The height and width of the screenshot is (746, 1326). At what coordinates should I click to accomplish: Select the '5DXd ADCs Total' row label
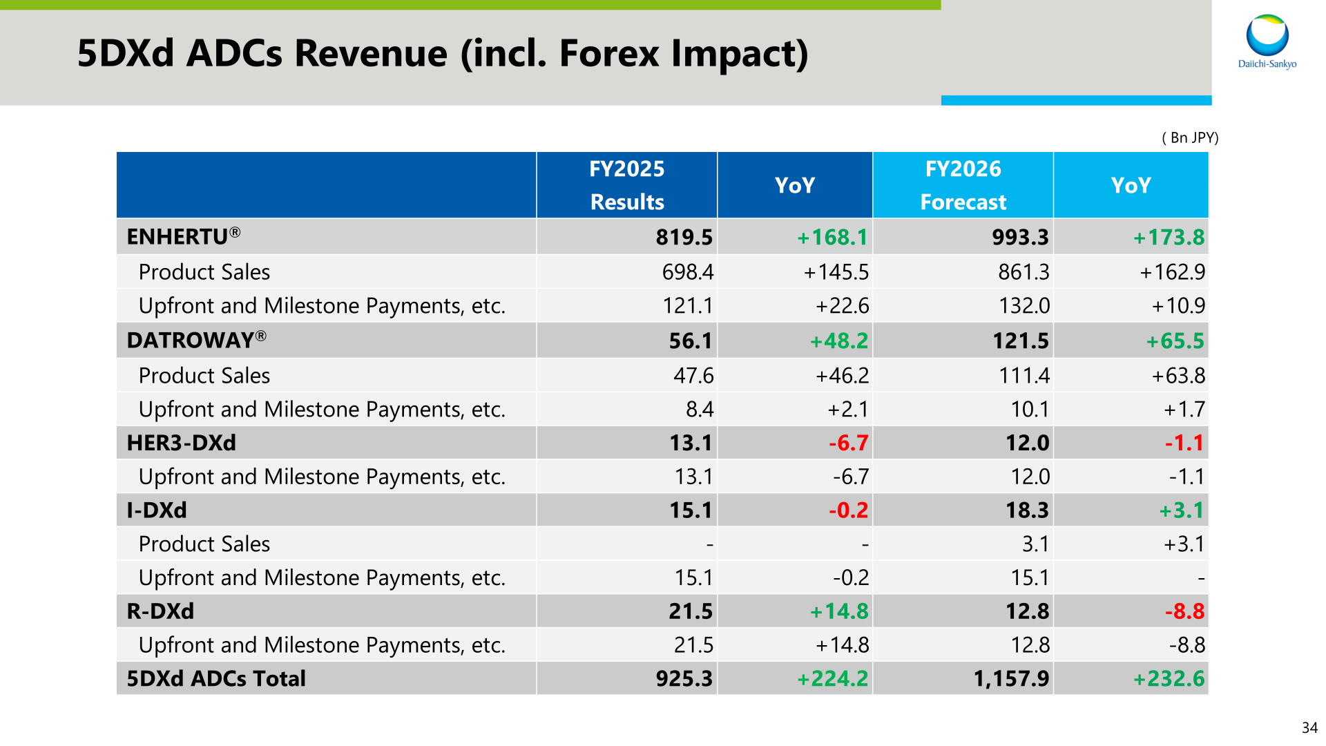click(x=216, y=678)
